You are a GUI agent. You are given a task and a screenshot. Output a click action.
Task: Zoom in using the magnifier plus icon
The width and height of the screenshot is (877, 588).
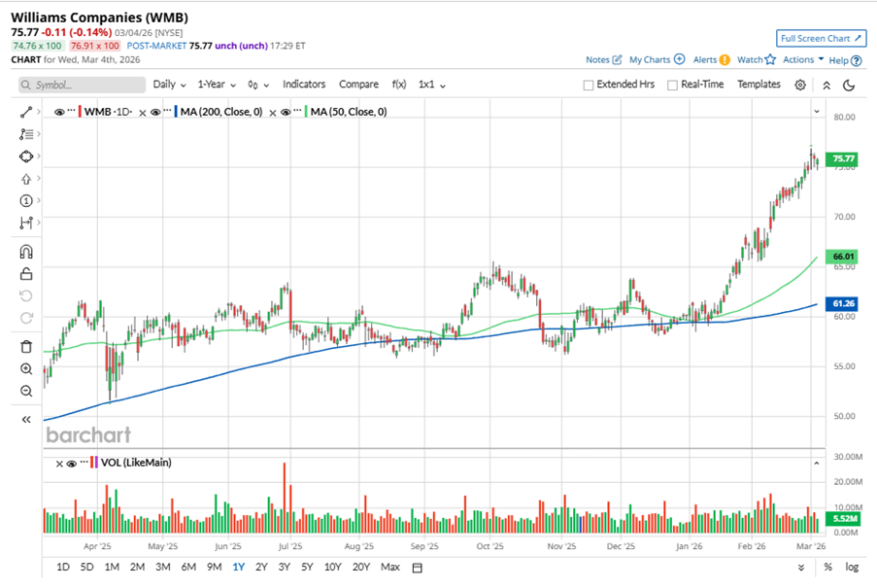(26, 369)
